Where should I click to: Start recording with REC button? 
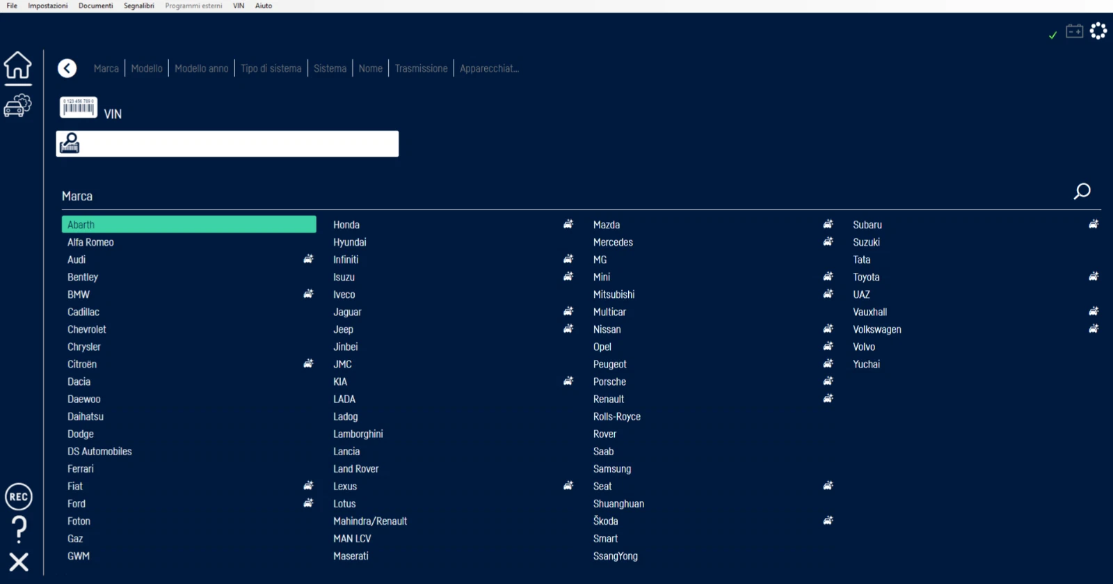click(19, 497)
